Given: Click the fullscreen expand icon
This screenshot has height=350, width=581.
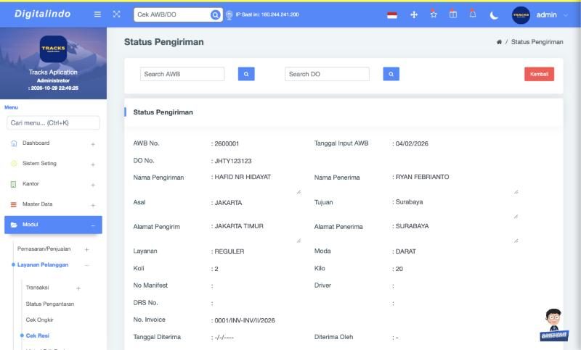Looking at the screenshot, I should coord(116,14).
